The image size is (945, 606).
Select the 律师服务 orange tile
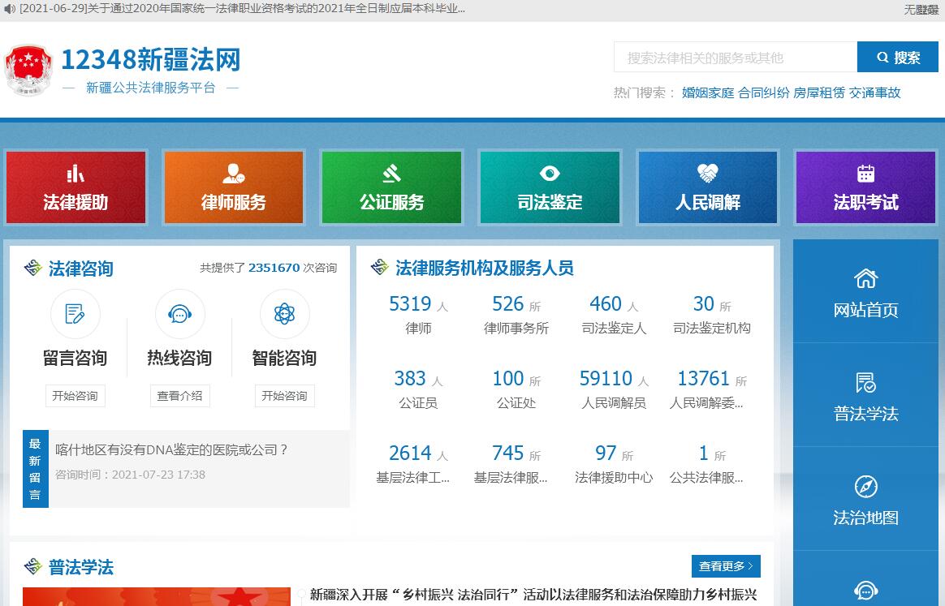pos(234,187)
